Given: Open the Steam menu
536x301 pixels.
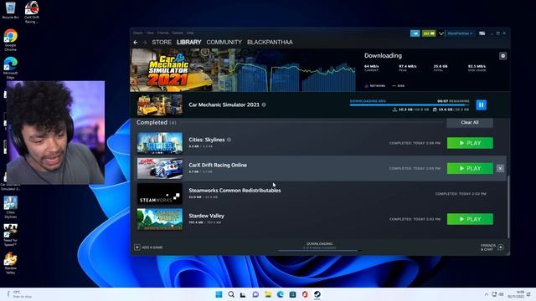Looking at the screenshot, I should [138, 33].
